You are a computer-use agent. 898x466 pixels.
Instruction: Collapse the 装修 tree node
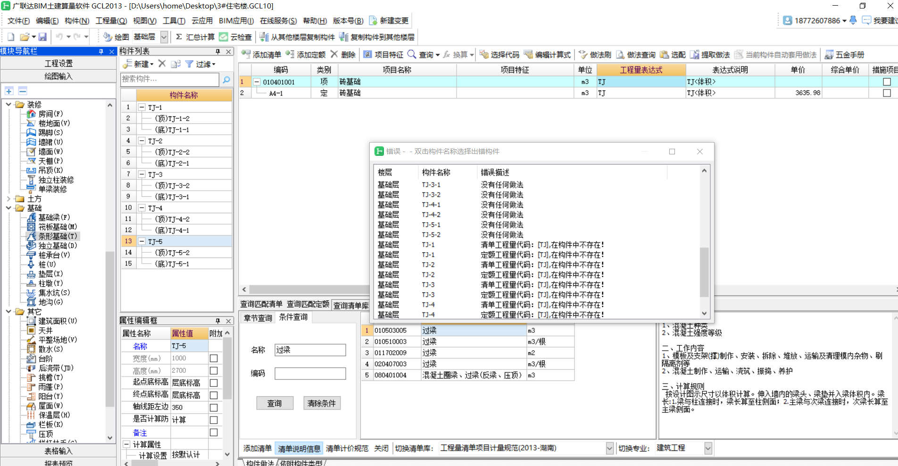(9, 104)
